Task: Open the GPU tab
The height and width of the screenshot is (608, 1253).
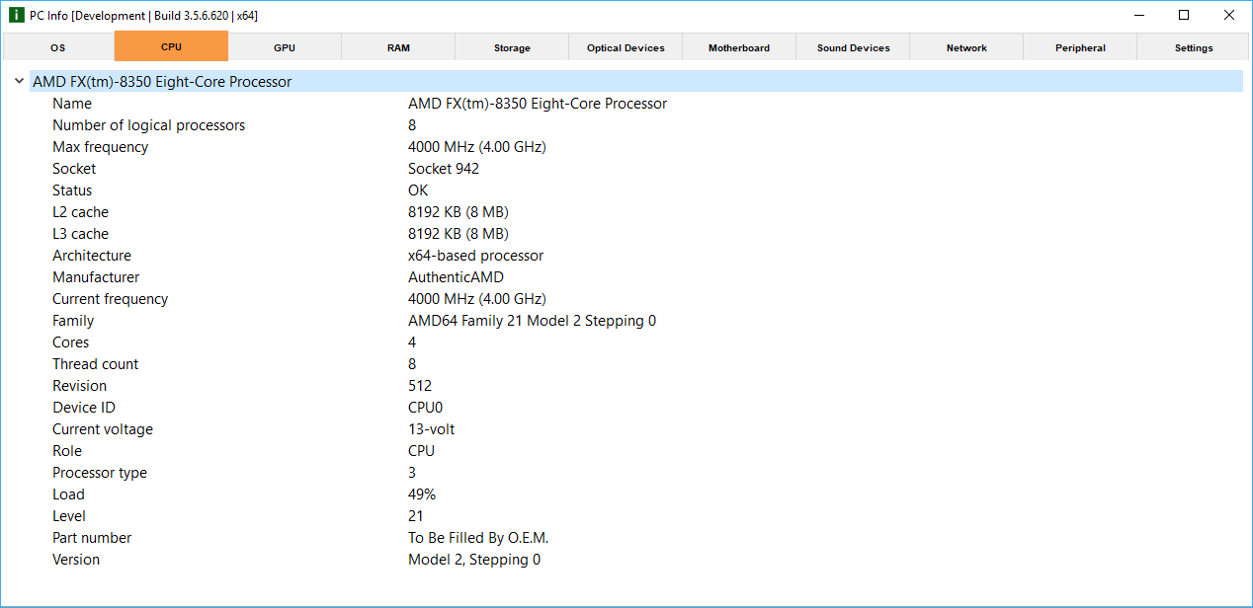Action: tap(285, 47)
